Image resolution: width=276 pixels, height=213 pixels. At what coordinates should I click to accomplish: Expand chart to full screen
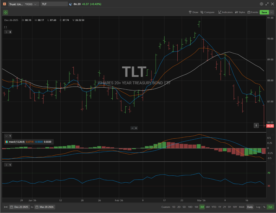[x=267, y=4]
